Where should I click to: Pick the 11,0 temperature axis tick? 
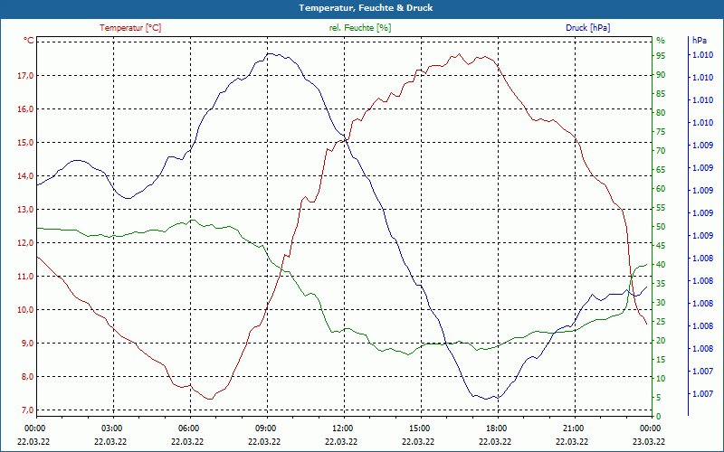pos(25,277)
